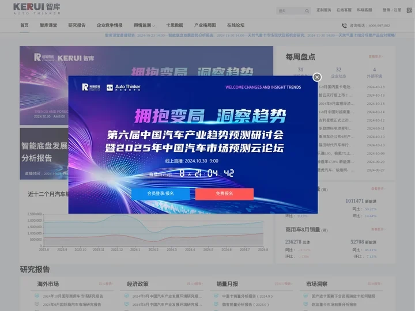Click the 2024.8 point on sales chart
This screenshot has width=415, height=311.
[x=263, y=233]
